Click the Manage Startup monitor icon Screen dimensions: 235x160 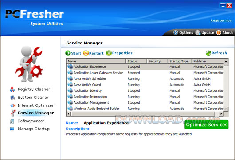12,129
